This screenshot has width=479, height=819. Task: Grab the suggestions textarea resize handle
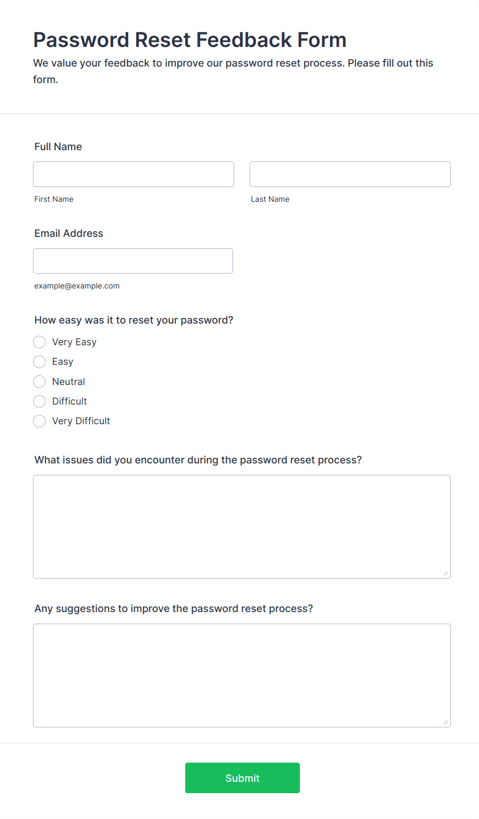pyautogui.click(x=446, y=722)
